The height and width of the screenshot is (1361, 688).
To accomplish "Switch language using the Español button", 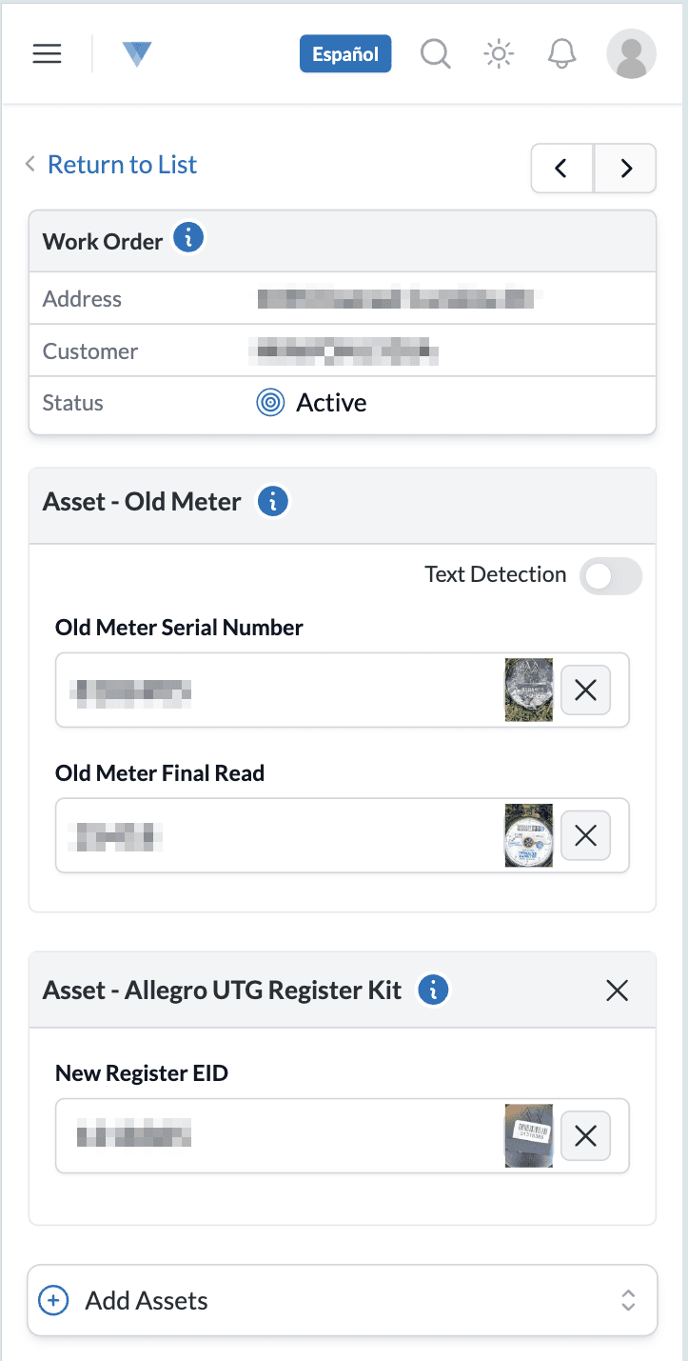I will pyautogui.click(x=344, y=53).
